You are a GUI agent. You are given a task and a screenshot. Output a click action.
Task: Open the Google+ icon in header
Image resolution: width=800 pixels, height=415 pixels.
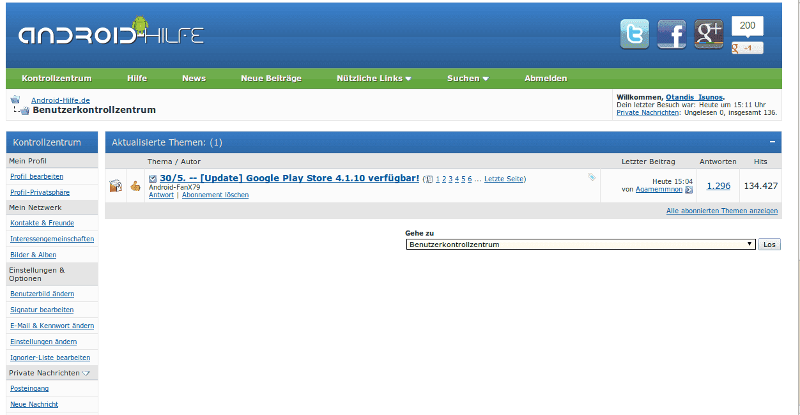(709, 34)
